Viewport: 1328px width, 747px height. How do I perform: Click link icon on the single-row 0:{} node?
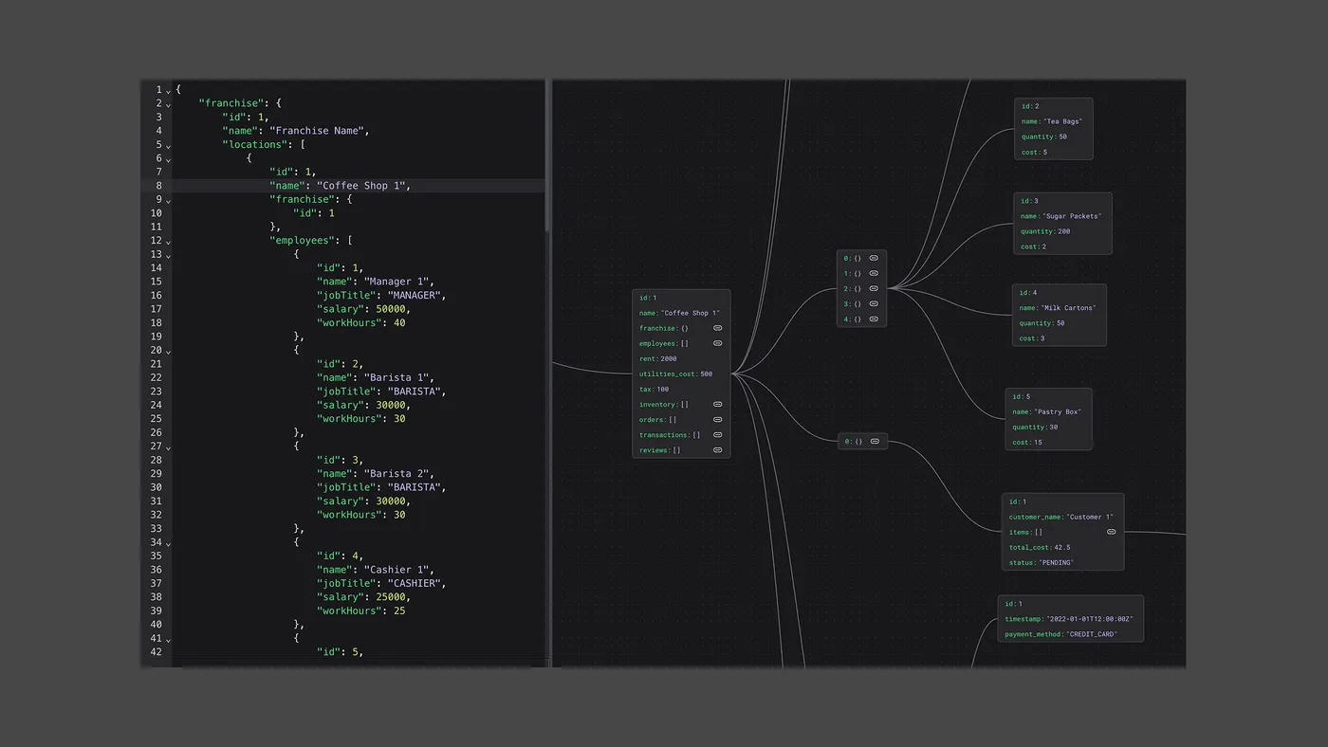click(x=875, y=441)
